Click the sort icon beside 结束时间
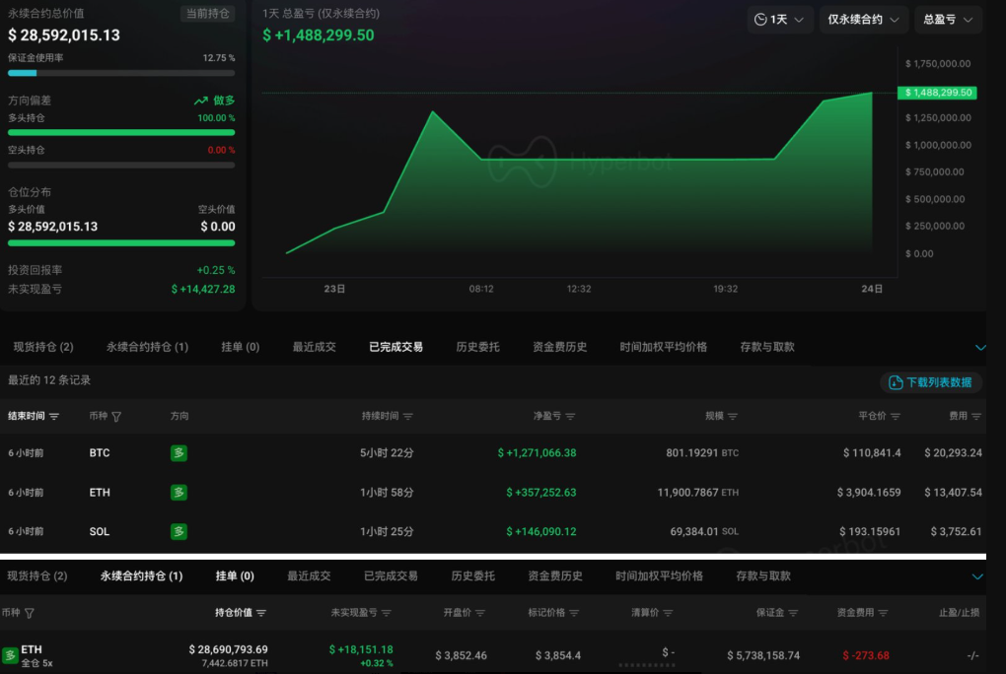The image size is (1006, 674). click(54, 417)
